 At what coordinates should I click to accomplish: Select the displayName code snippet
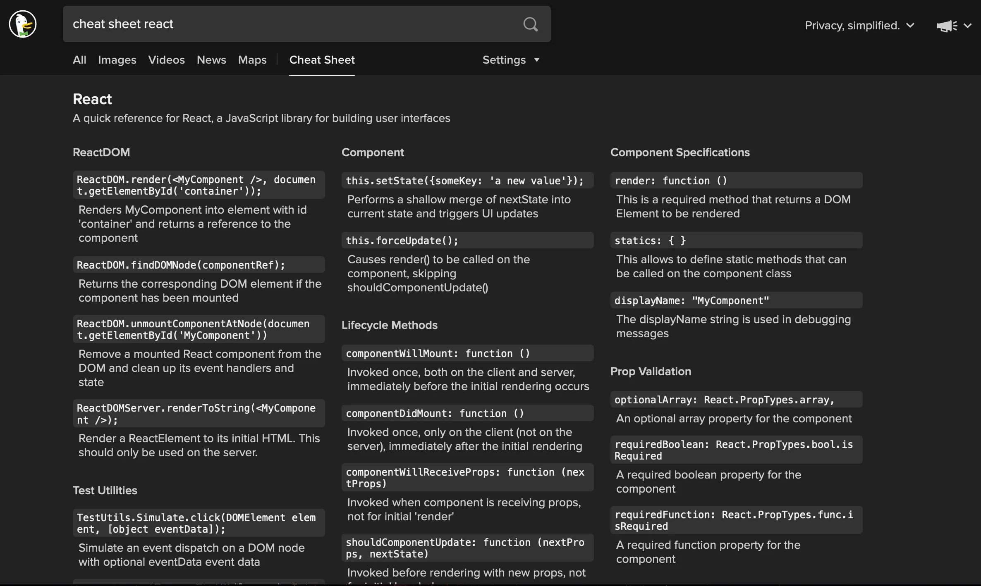coord(736,300)
